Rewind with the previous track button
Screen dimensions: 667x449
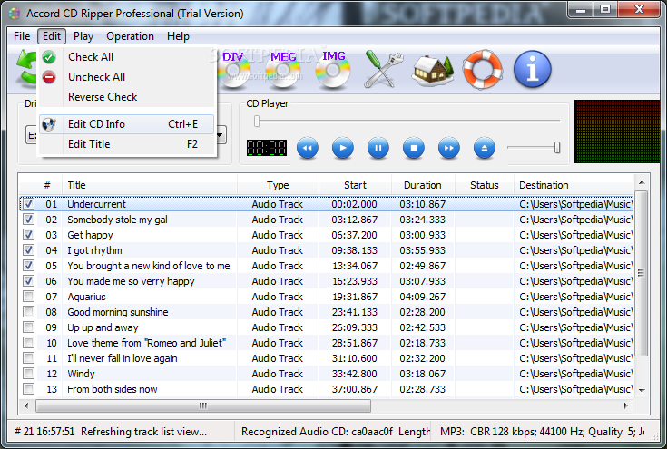point(307,148)
